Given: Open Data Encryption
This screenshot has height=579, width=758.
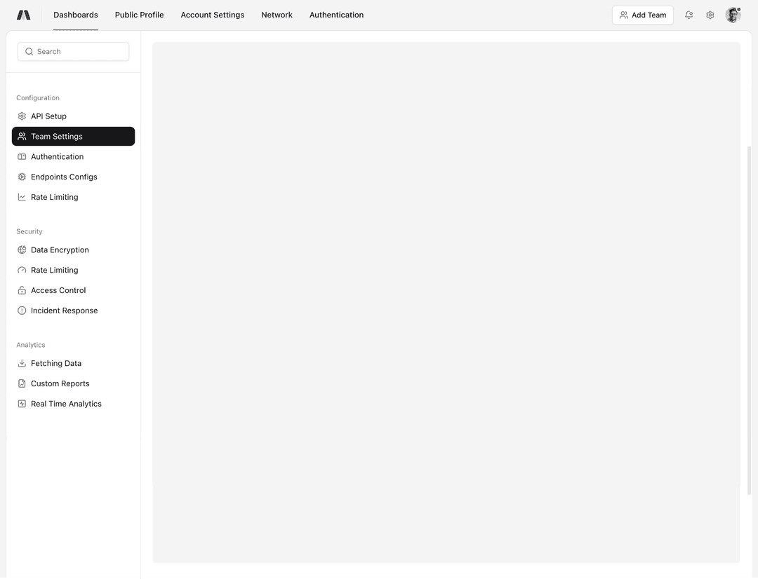Looking at the screenshot, I should 73,250.
